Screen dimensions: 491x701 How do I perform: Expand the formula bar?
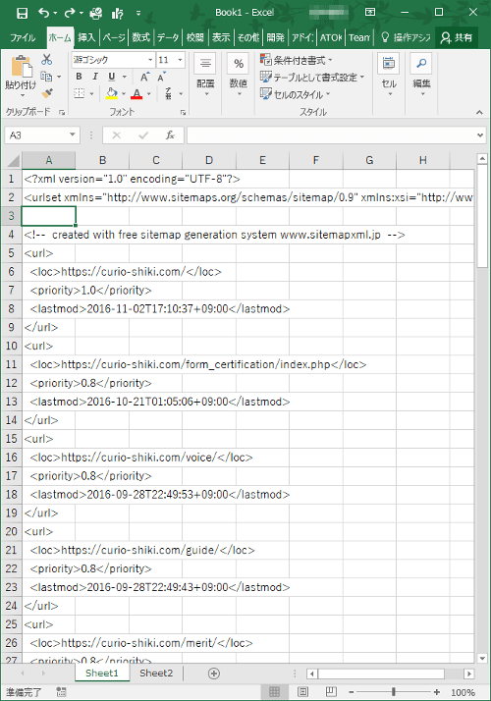(x=480, y=135)
